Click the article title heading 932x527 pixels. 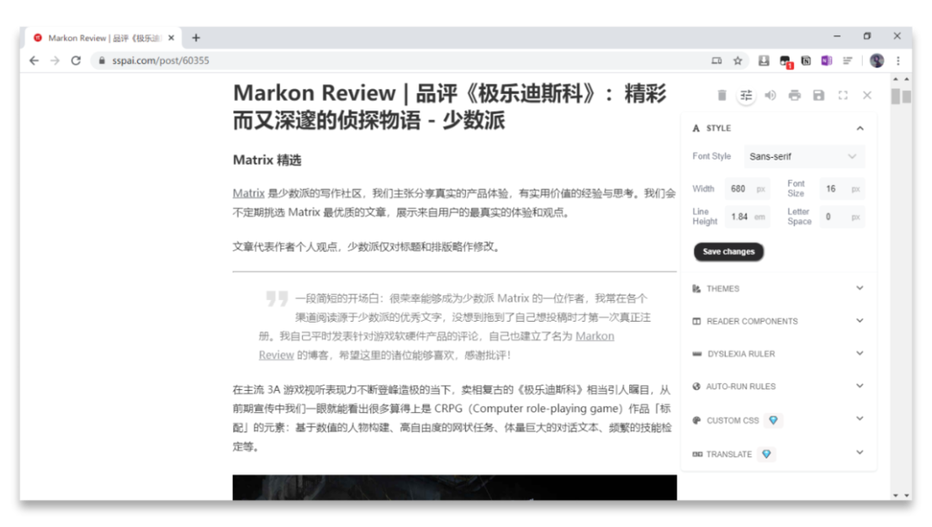pos(450,107)
